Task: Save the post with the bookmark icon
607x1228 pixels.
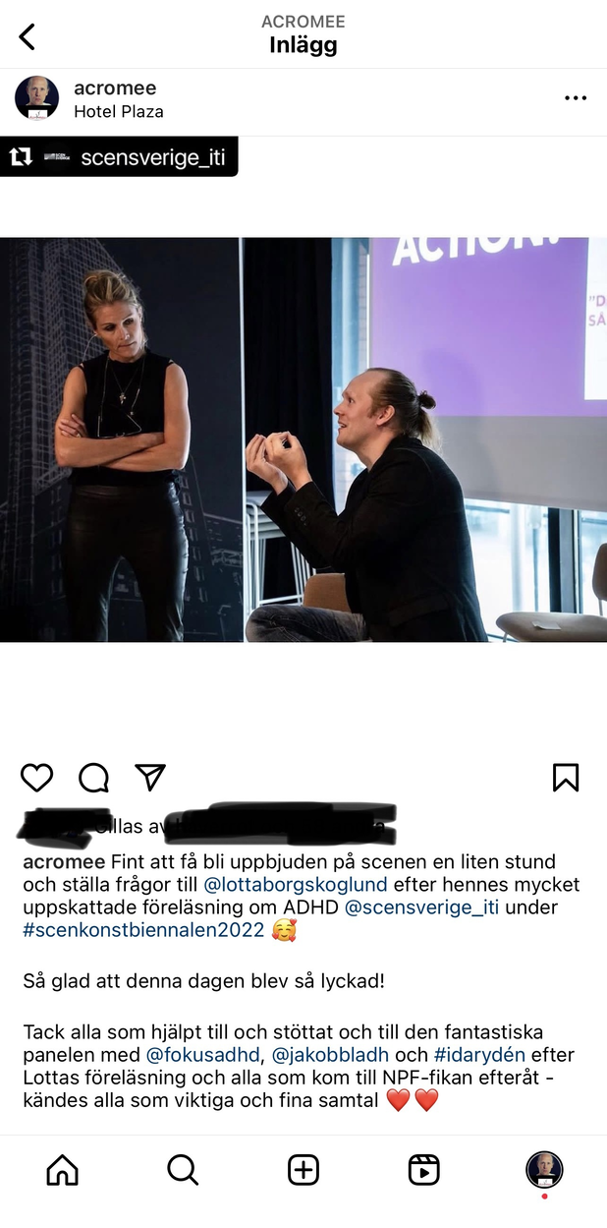Action: pyautogui.click(x=566, y=778)
